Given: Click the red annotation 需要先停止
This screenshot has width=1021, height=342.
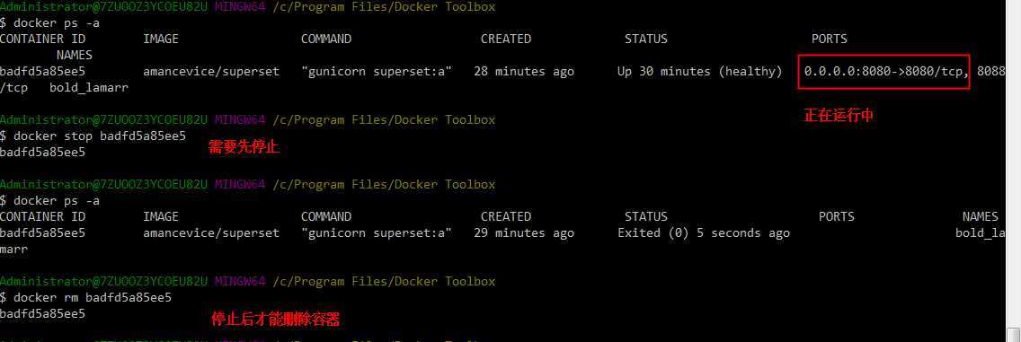Looking at the screenshot, I should (244, 147).
